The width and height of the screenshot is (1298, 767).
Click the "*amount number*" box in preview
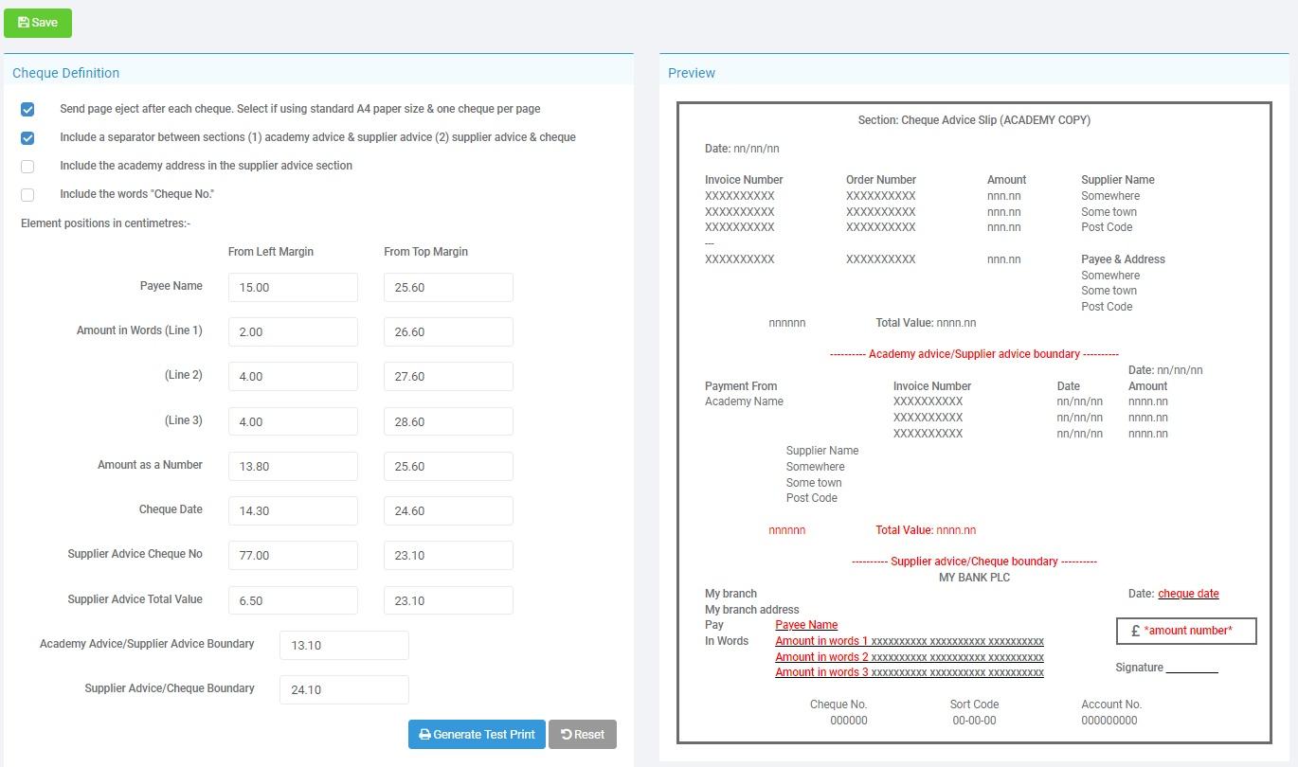pyautogui.click(x=1187, y=631)
